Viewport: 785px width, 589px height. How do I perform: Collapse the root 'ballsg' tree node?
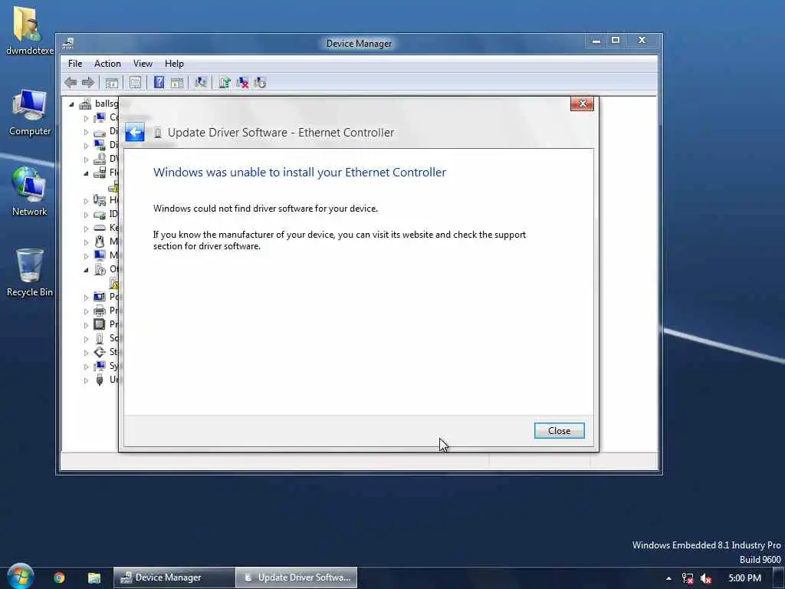tap(71, 104)
